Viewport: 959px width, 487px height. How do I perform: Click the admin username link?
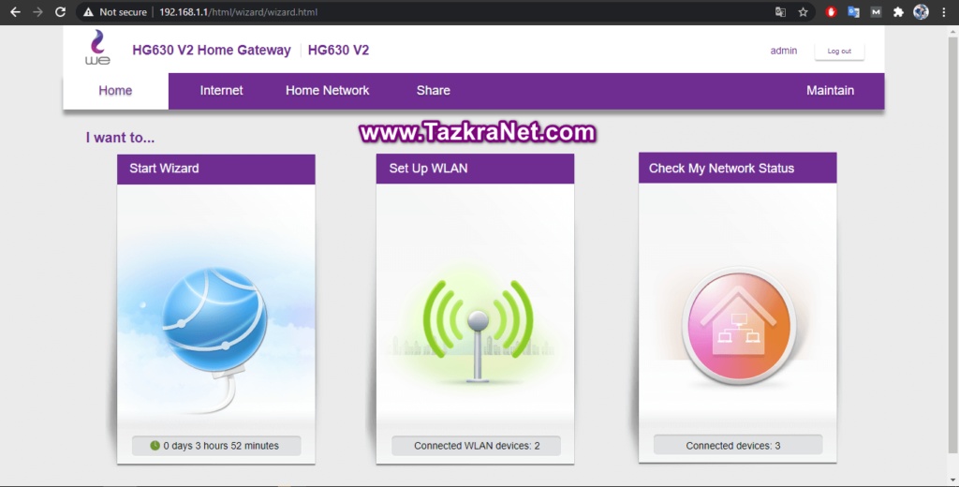pos(783,51)
